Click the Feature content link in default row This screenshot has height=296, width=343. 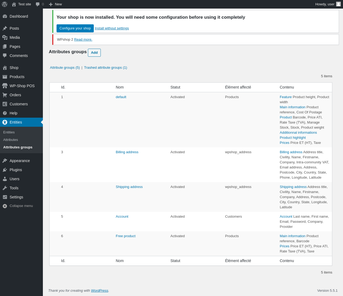(286, 97)
